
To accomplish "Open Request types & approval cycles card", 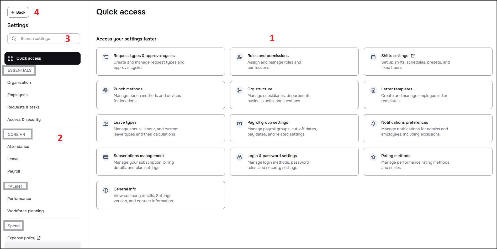I will (x=160, y=61).
